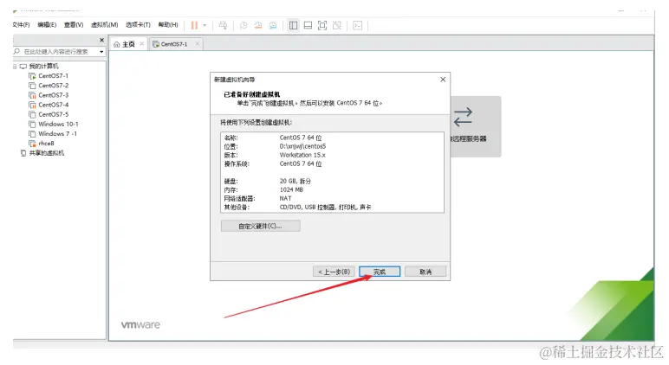
Task: Click the connect to remote server tile
Action: pos(475,126)
